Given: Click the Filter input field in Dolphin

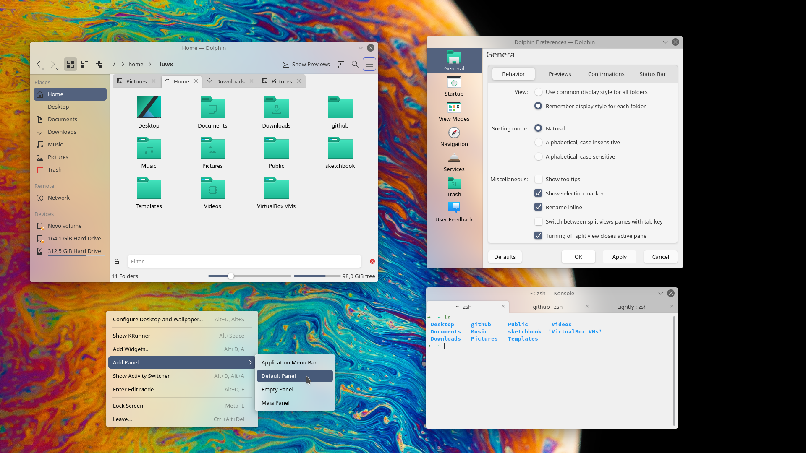Looking at the screenshot, I should pos(243,261).
